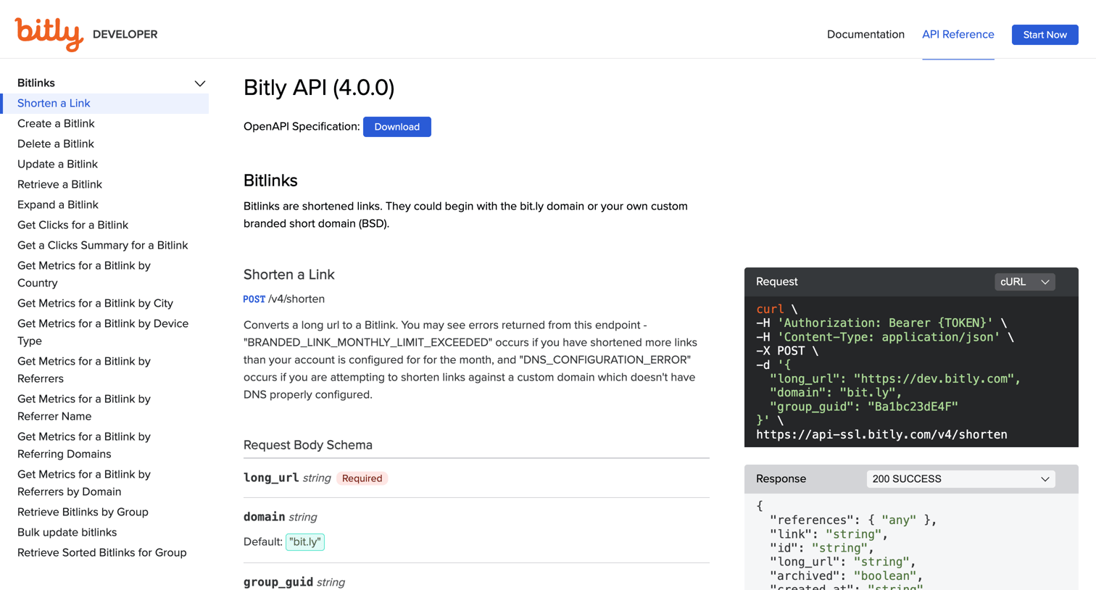Click the Authorization Bearer header line
Viewport: 1096px width, 590px height.
coord(881,323)
